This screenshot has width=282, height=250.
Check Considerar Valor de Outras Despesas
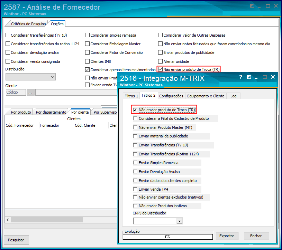point(160,35)
